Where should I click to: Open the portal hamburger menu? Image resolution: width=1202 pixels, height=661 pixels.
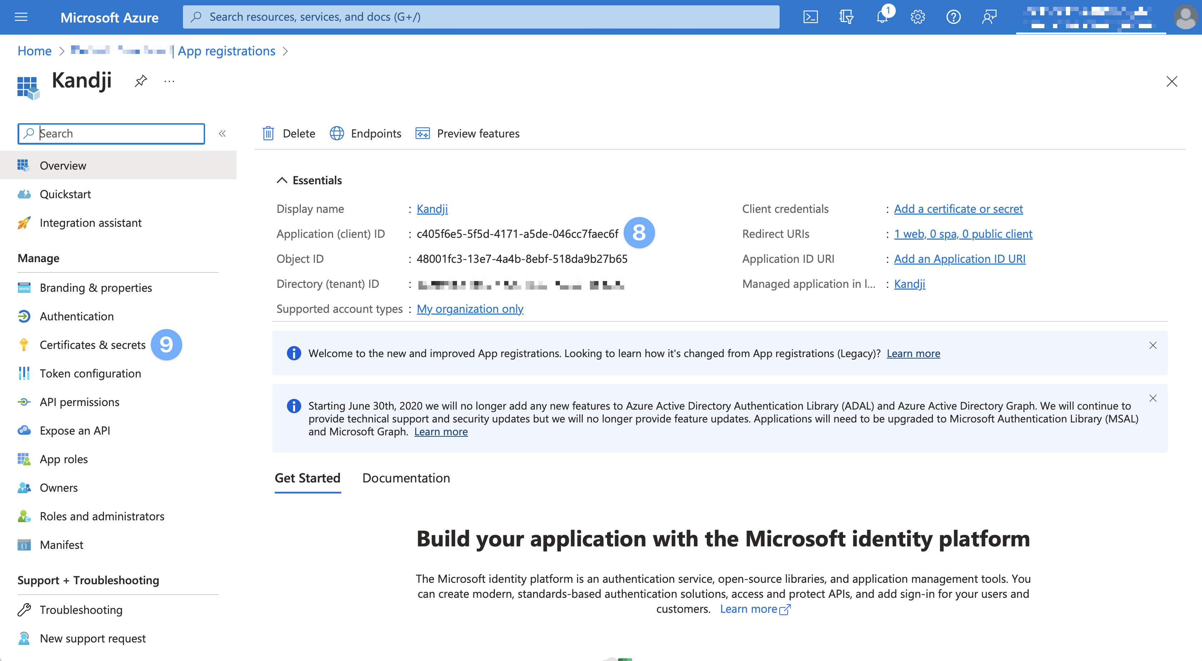pos(21,17)
